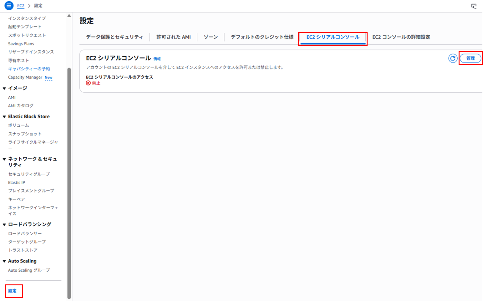This screenshot has height=301, width=483.
Task: Open Auto Scaling グループ in the sidebar
Action: pos(29,270)
